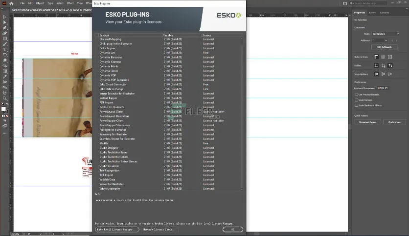Enable Scale Corners checkbox
The image size is (409, 236).
[356, 100]
